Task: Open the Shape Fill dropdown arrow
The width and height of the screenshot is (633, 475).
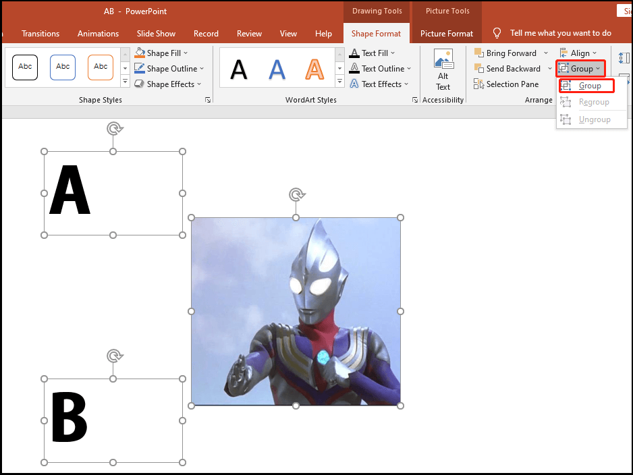Action: 186,53
